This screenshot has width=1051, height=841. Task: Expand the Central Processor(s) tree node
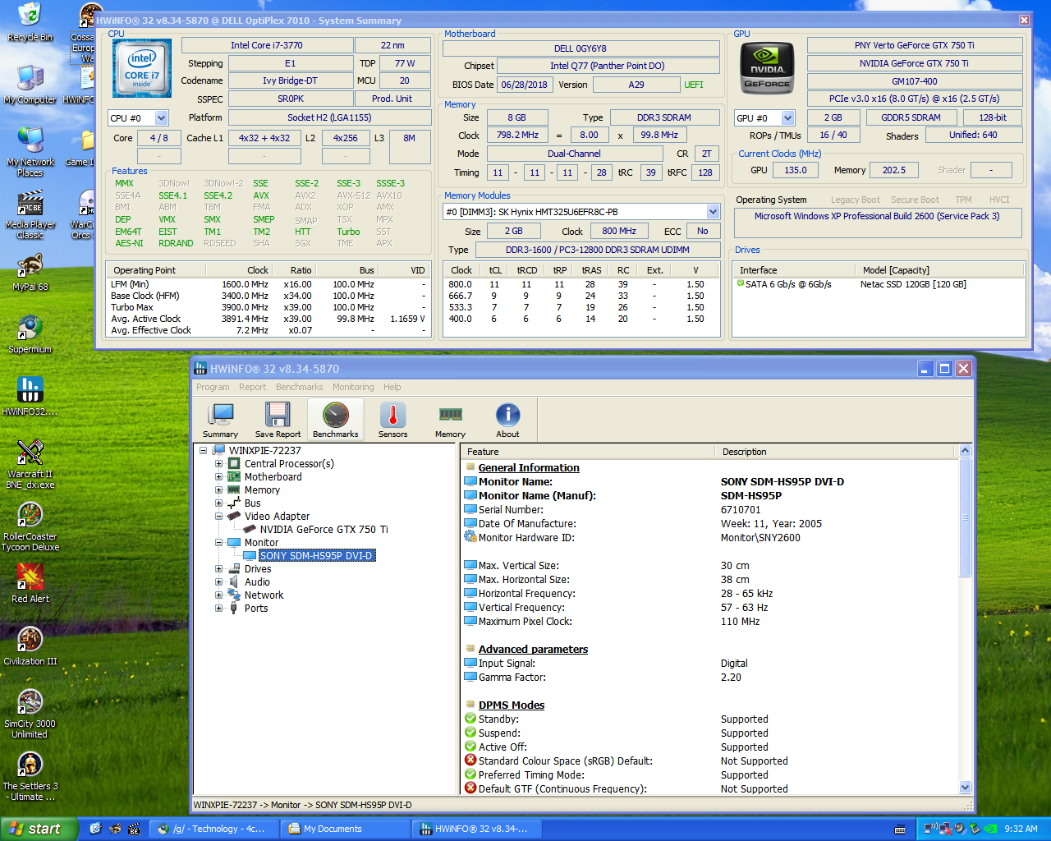tap(219, 464)
